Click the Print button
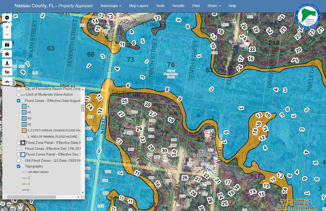The width and height of the screenshot is (326, 211). (x=196, y=6)
